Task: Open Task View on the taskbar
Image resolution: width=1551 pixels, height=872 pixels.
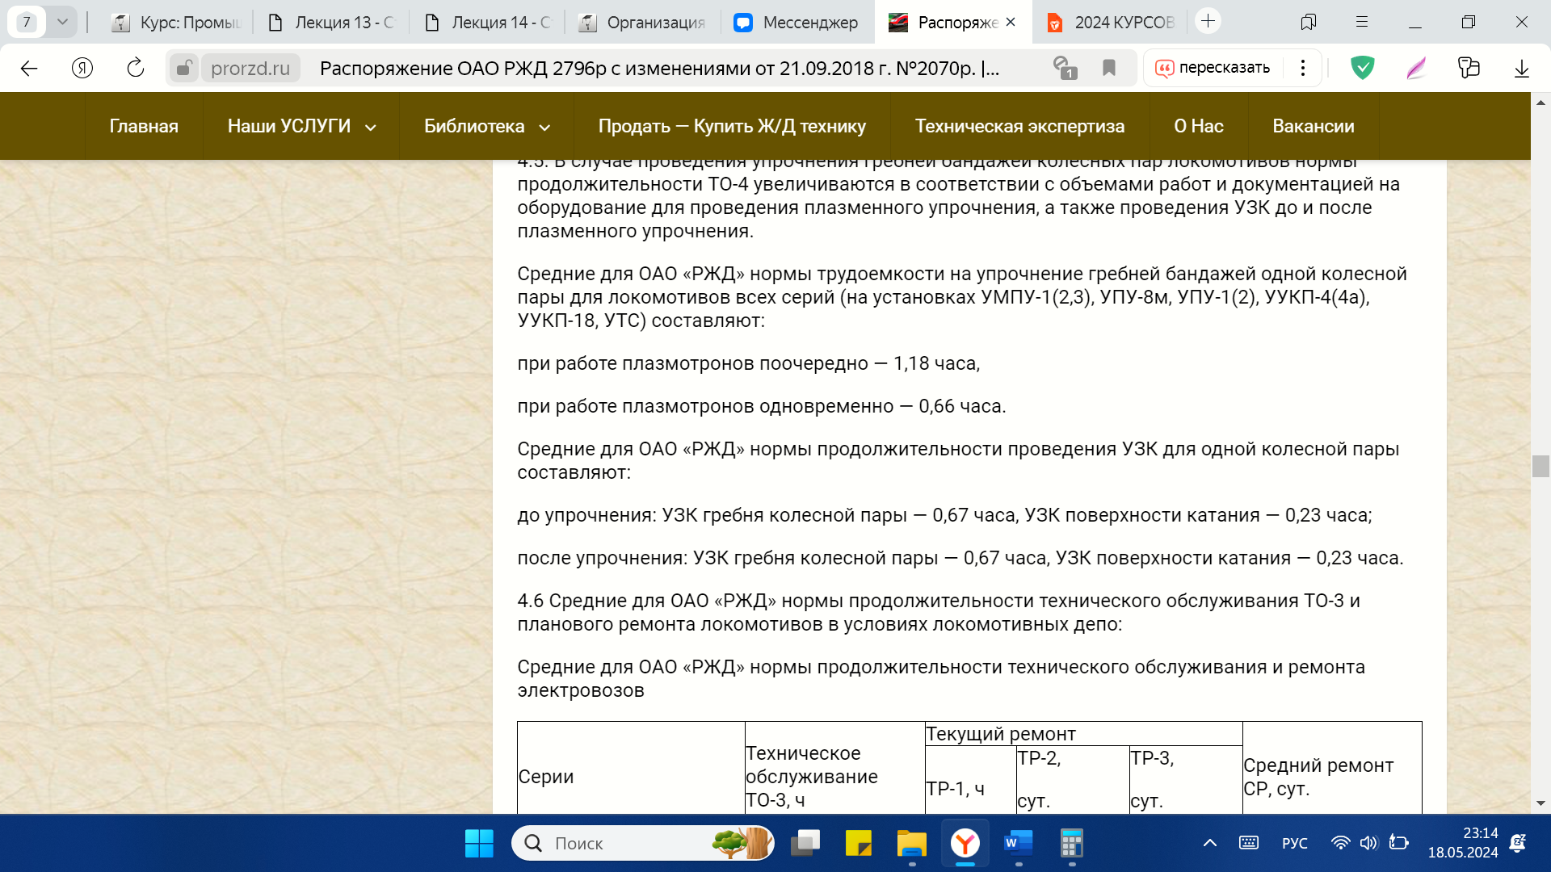Action: (805, 844)
